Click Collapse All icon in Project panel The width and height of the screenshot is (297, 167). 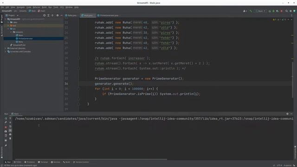(52, 15)
